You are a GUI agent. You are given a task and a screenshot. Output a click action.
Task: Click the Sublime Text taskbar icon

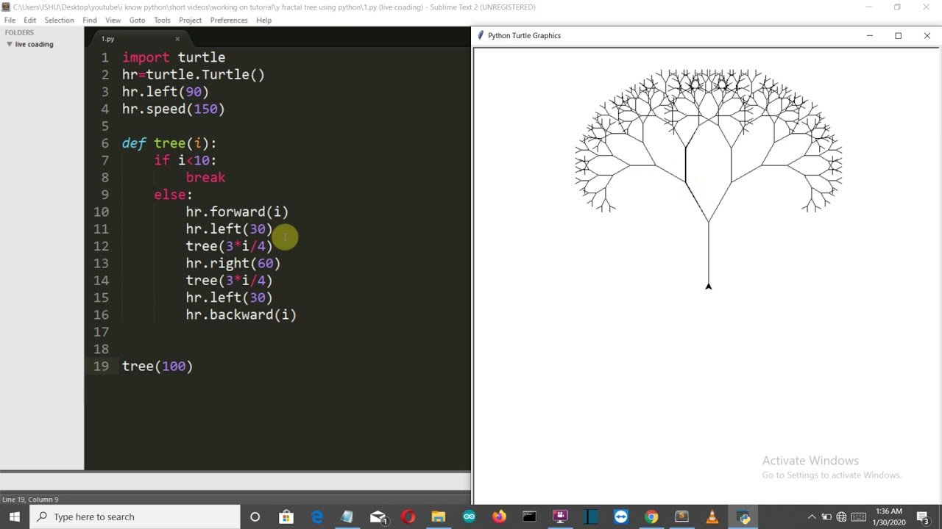(681, 517)
